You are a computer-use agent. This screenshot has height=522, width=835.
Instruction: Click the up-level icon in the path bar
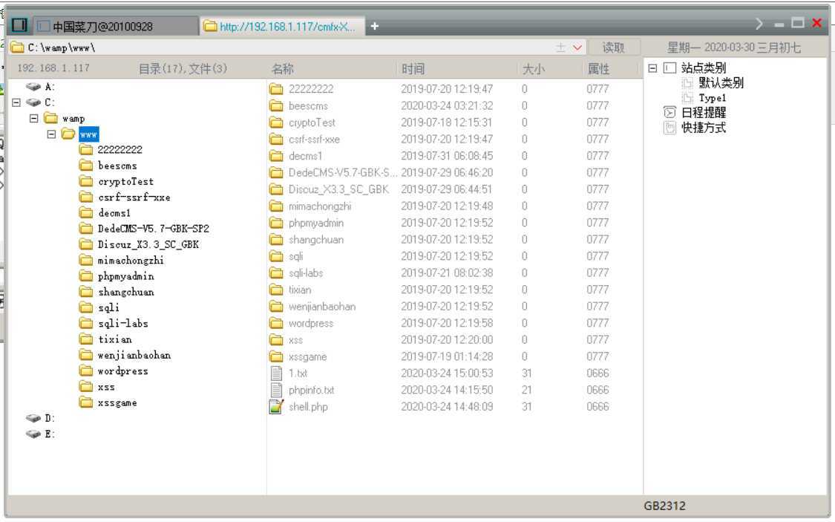pos(561,48)
